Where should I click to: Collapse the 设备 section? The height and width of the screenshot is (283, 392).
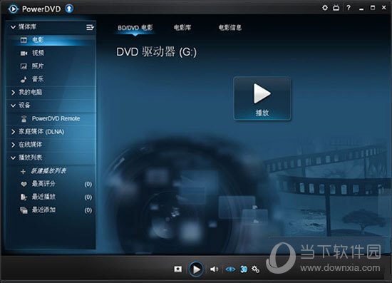coord(13,106)
